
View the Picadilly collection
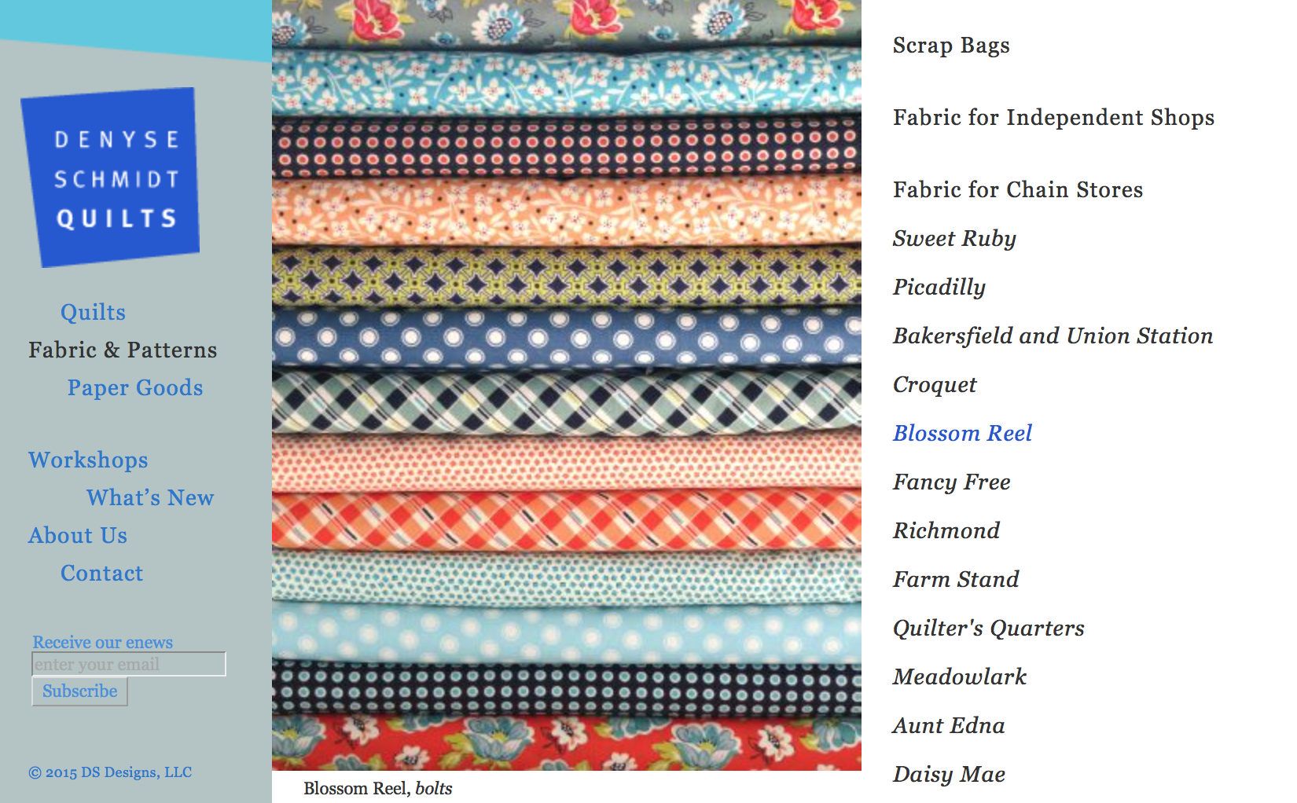(939, 288)
